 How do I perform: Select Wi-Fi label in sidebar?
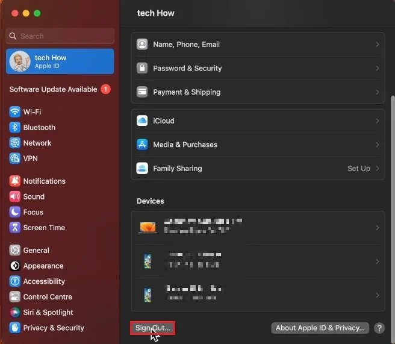tap(32, 111)
